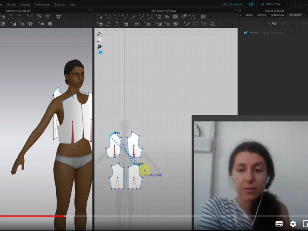The width and height of the screenshot is (308, 231).
Task: Click the Add topstitch button
Action: (272, 24)
